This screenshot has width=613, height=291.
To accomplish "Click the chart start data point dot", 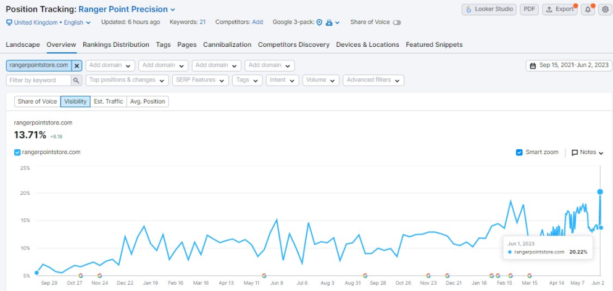I will (36, 273).
